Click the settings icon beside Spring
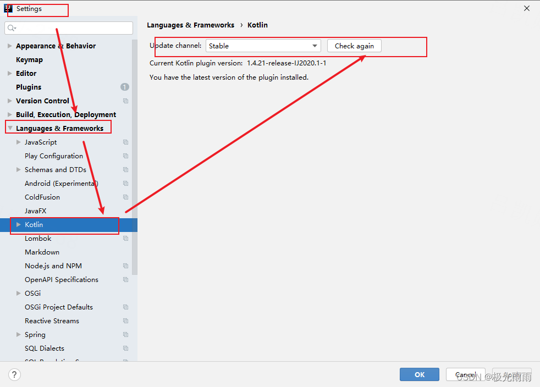 tap(125, 334)
